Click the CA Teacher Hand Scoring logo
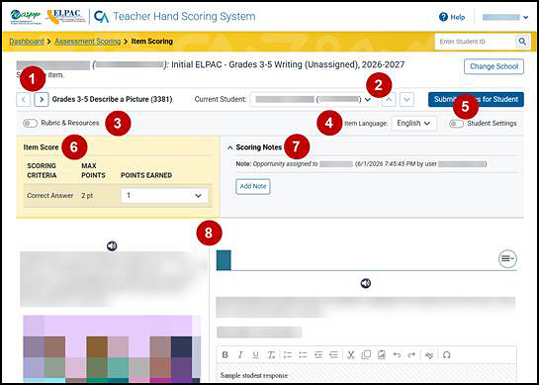 [x=175, y=16]
